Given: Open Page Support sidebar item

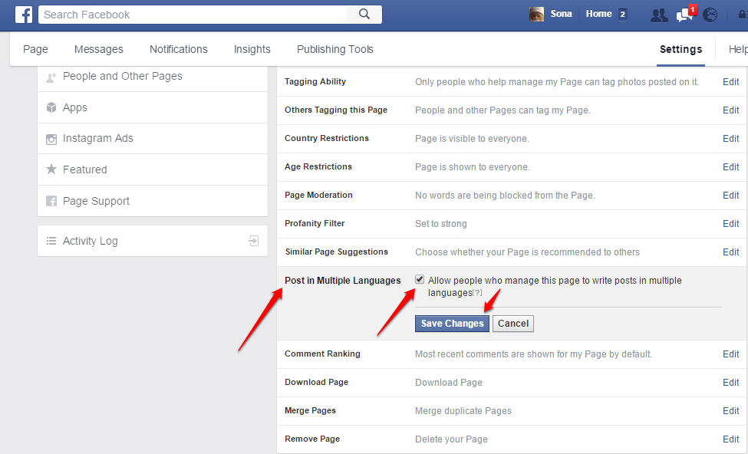Looking at the screenshot, I should pyautogui.click(x=153, y=201).
